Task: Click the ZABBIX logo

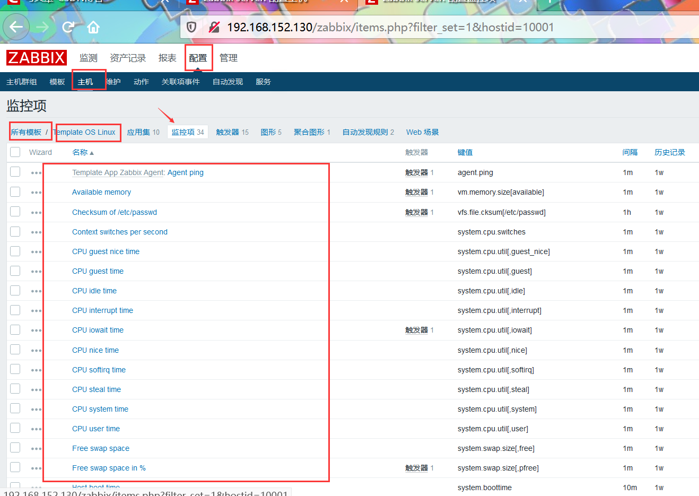Action: click(37, 58)
